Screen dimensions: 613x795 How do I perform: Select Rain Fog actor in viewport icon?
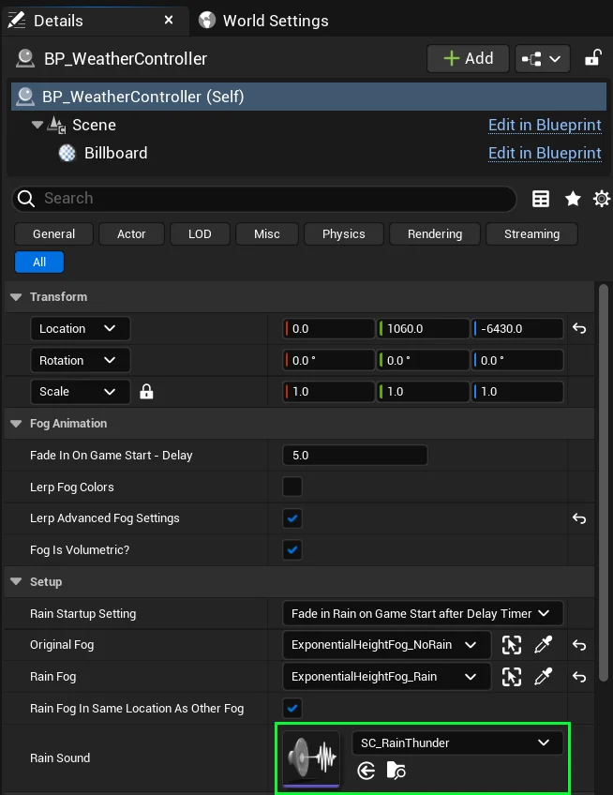tap(512, 677)
